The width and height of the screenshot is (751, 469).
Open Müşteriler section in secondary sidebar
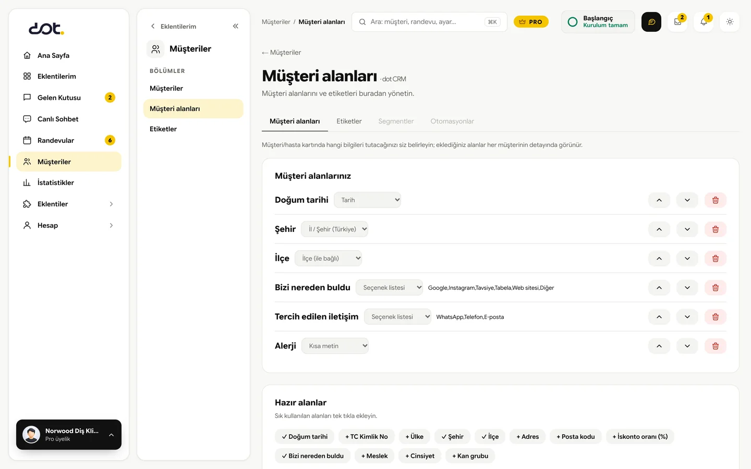coord(193,88)
